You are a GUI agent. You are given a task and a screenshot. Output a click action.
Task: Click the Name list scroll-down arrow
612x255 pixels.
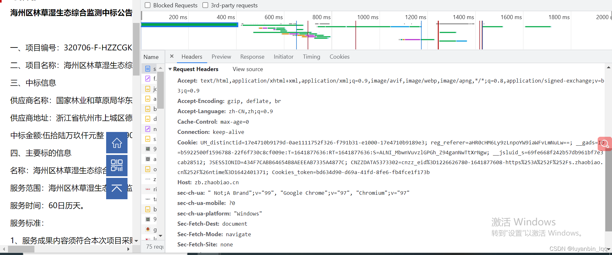(161, 236)
